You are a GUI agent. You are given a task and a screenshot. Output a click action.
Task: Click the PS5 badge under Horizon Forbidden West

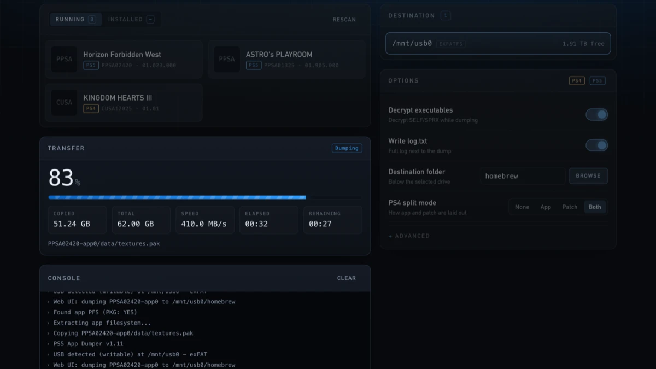(91, 65)
